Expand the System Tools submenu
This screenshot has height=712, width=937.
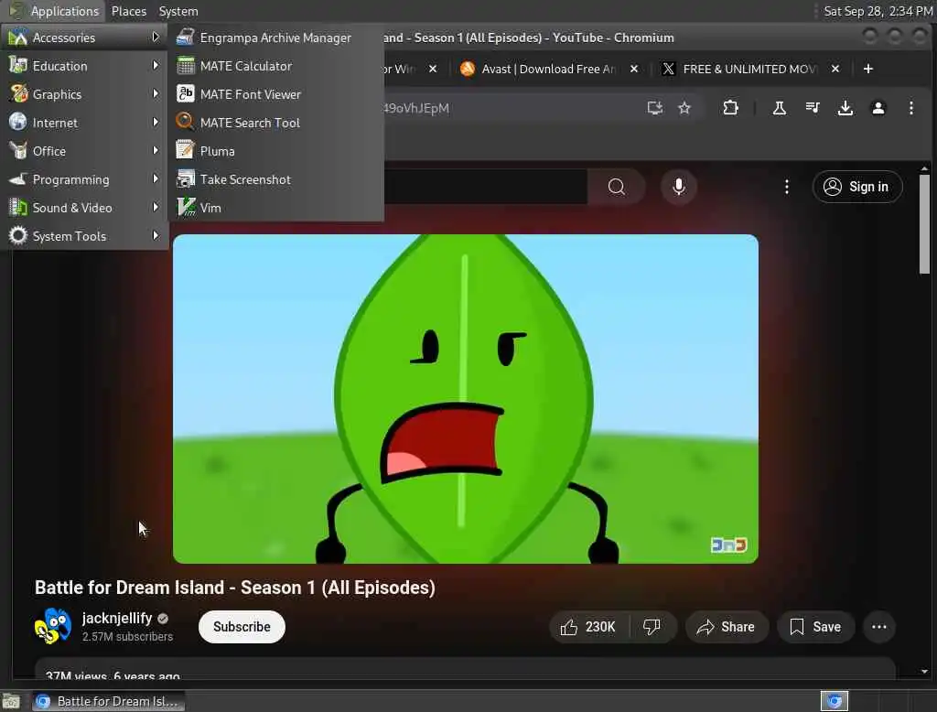tap(84, 236)
